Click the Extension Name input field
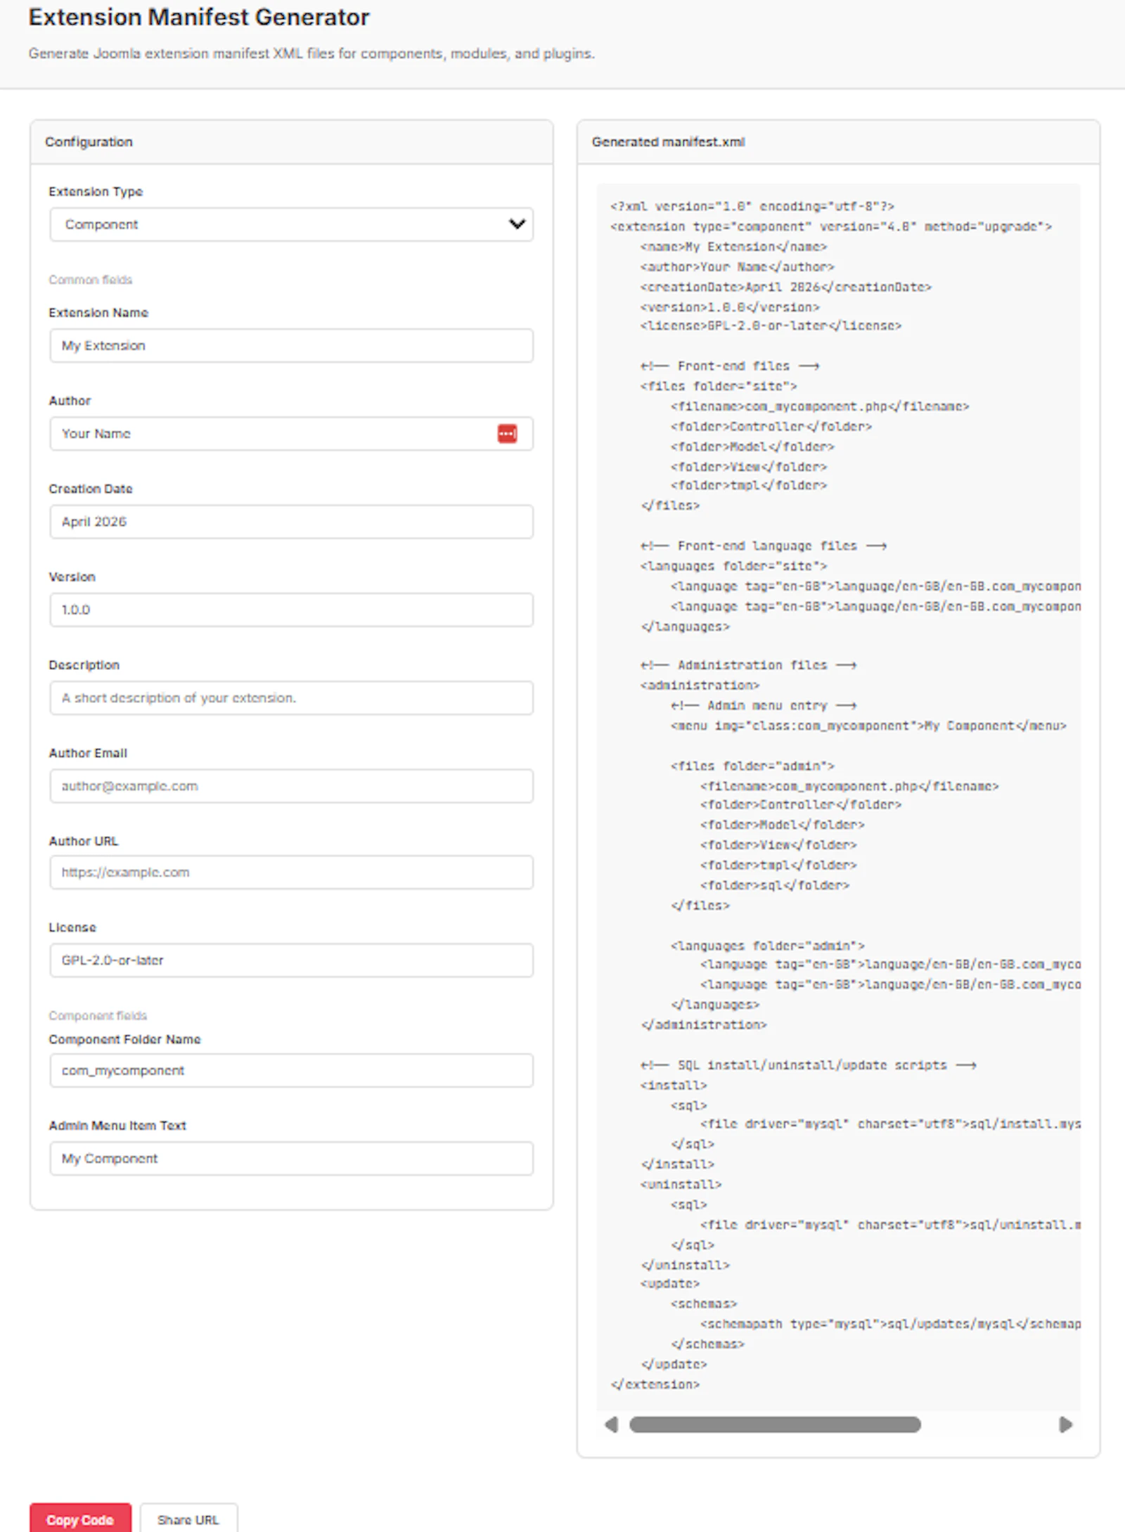 (x=291, y=346)
